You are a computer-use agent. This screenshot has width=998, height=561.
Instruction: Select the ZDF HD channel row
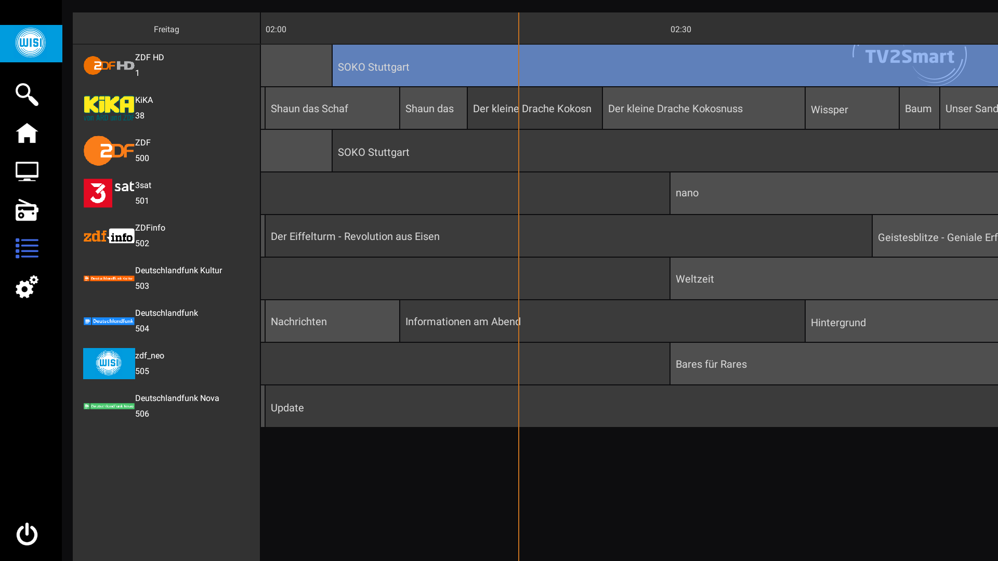coord(166,65)
